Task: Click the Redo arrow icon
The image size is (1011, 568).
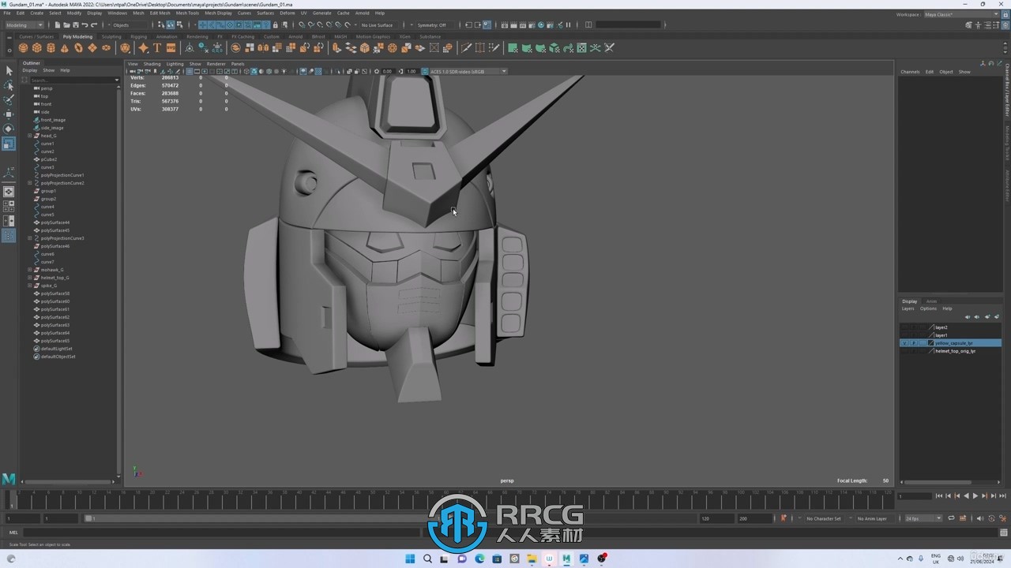Action: [x=94, y=25]
